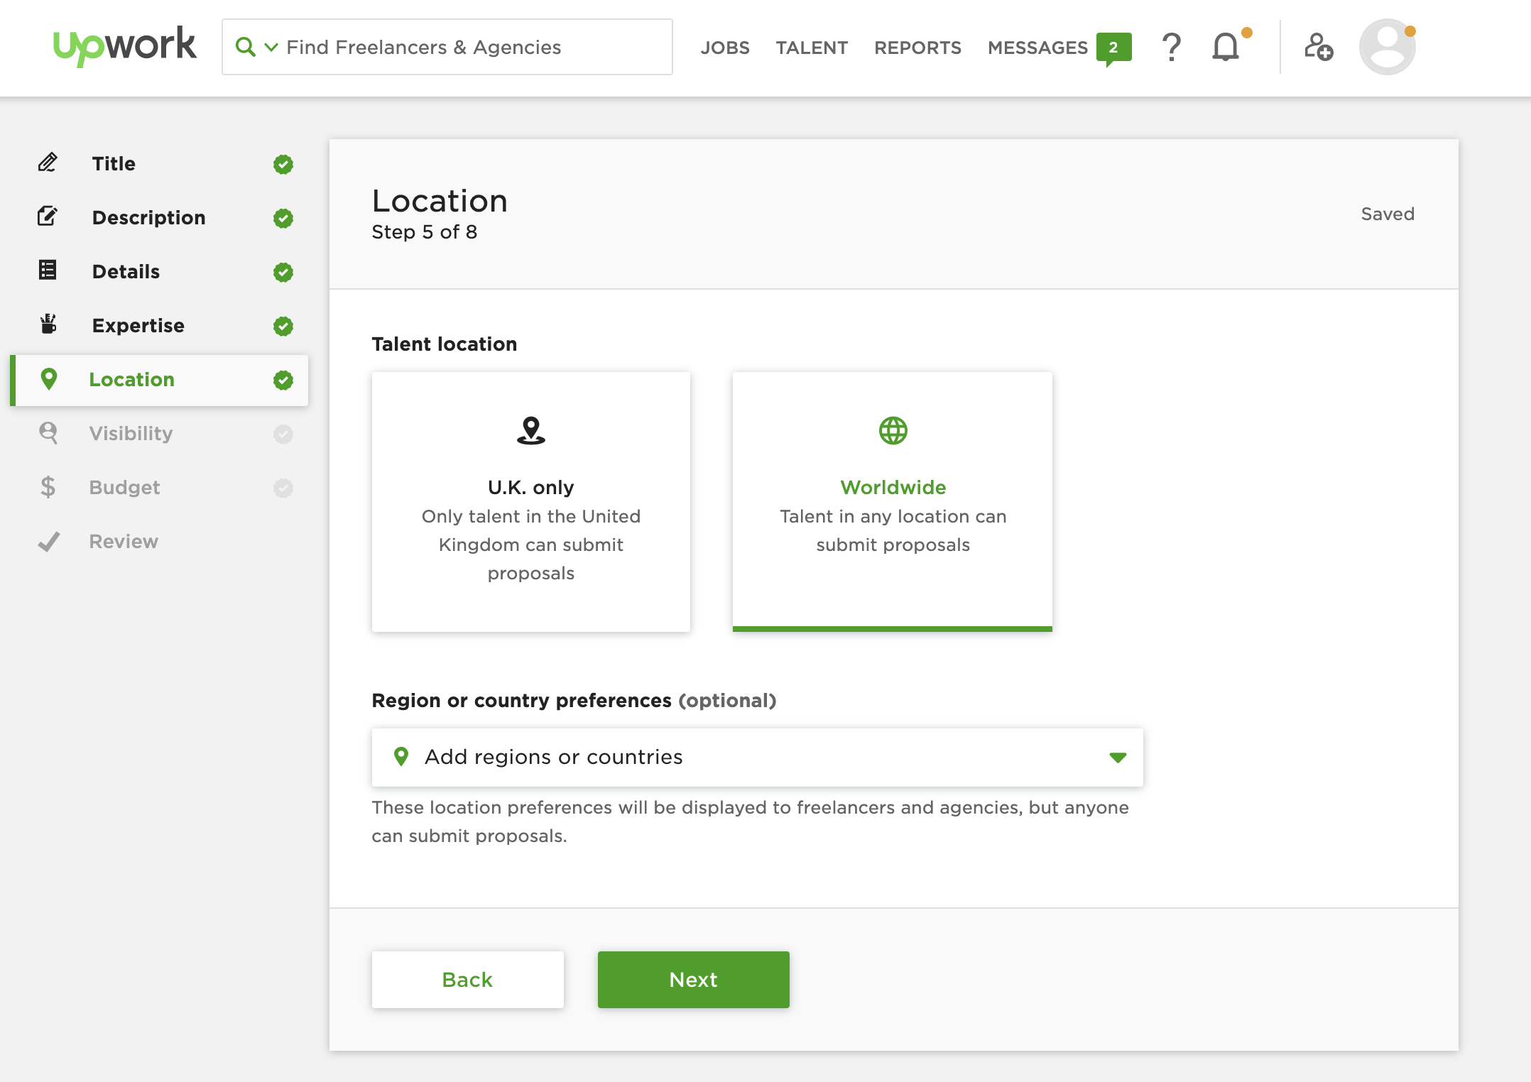Open Add regions or countries dropdown

(x=756, y=757)
